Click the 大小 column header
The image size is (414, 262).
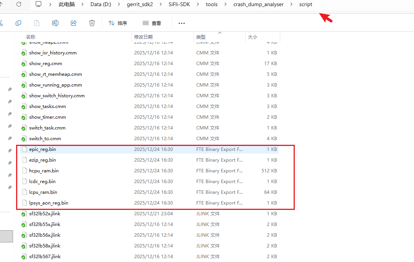tap(253, 37)
